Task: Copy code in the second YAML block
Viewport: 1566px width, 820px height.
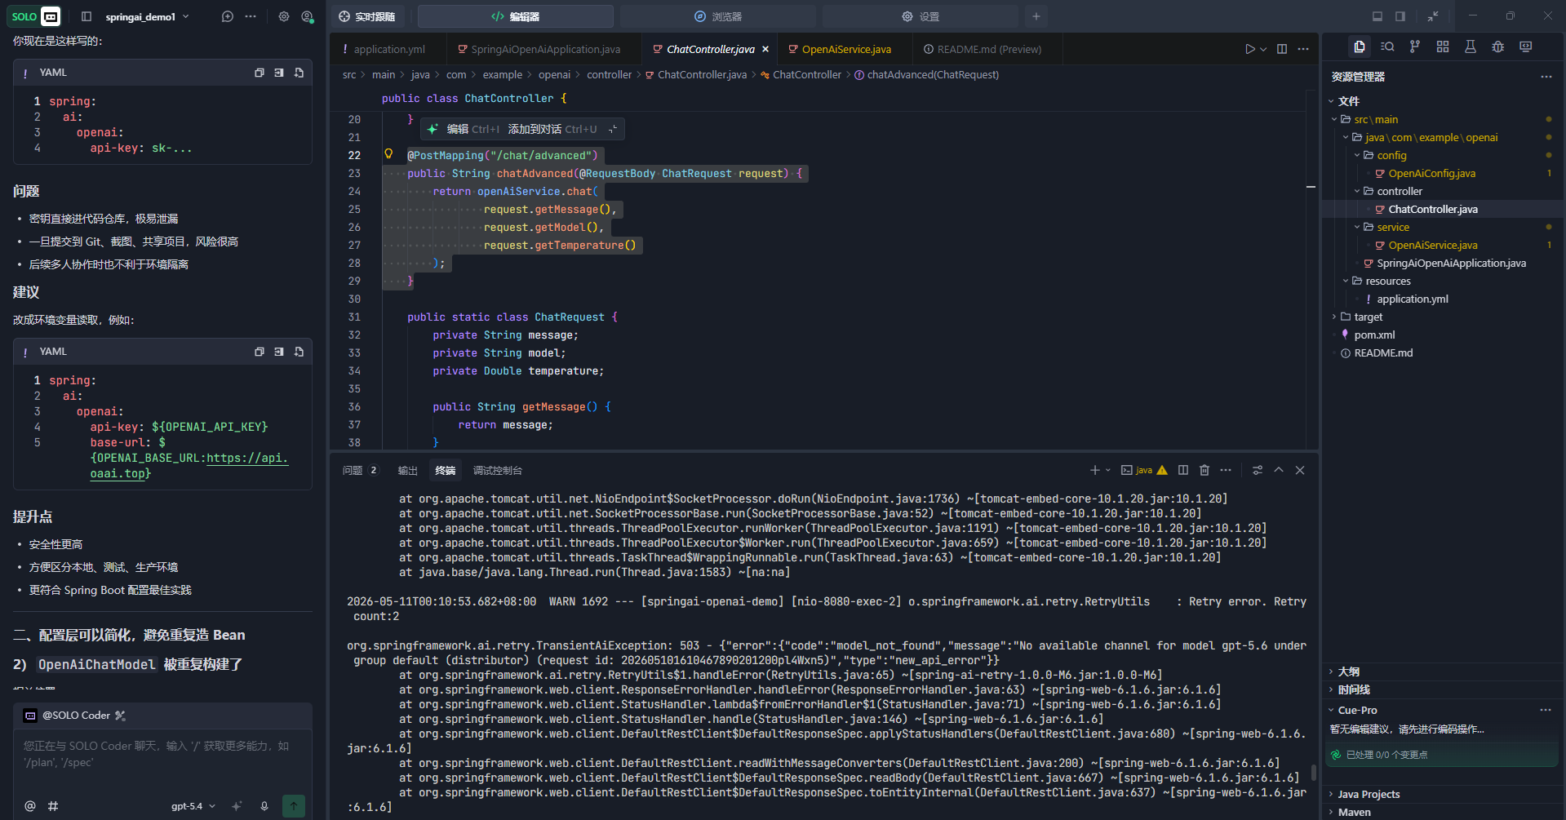Action: tap(260, 352)
